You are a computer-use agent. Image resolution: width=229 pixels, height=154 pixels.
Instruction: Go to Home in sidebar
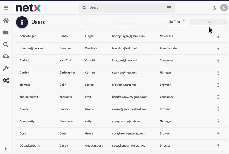pos(6,21)
